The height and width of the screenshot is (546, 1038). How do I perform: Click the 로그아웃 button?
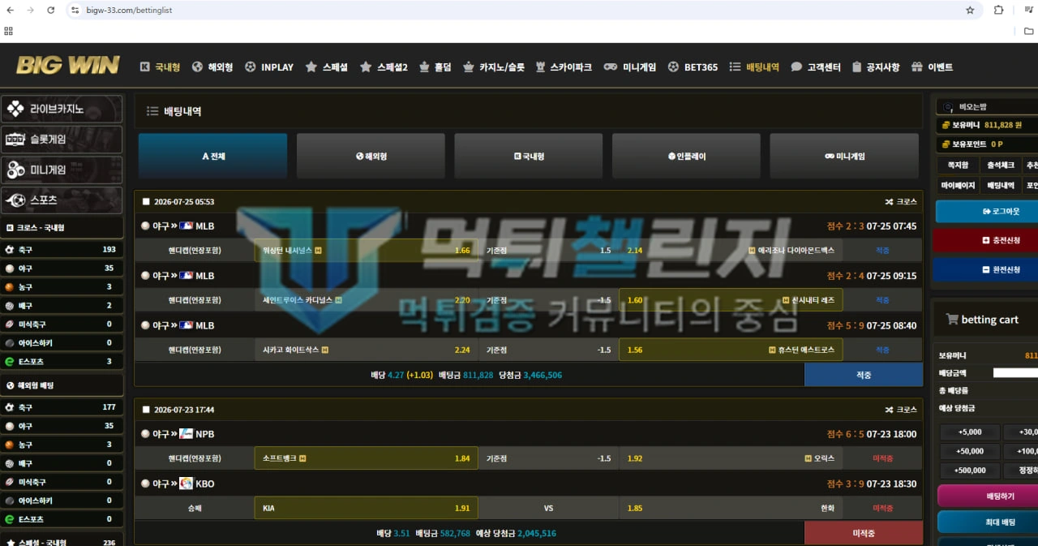coord(987,211)
